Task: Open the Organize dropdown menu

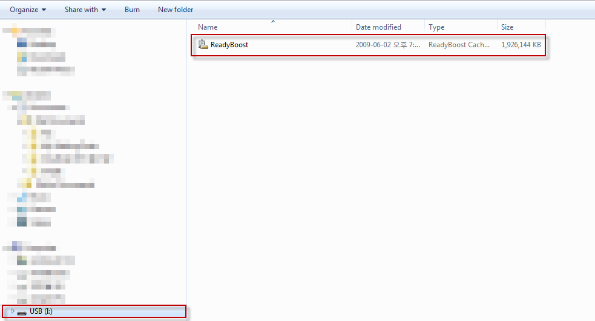Action: coord(28,10)
